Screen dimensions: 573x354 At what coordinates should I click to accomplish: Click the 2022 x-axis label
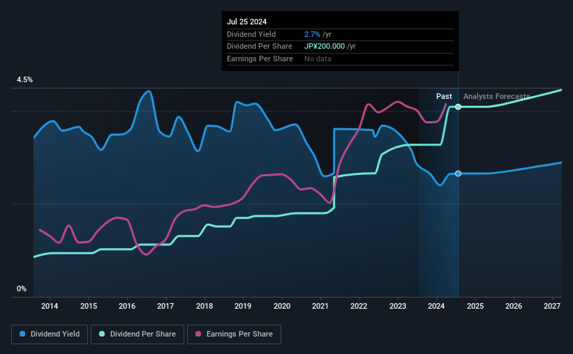click(x=359, y=306)
